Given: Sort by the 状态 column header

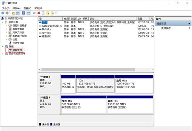Looking at the screenshot, I should (x=112, y=19).
